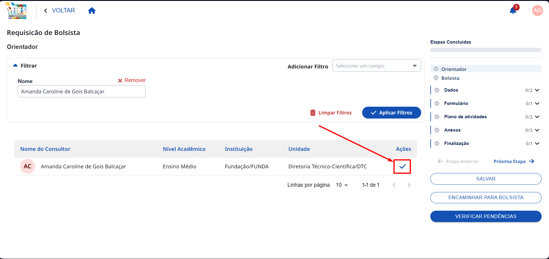Screen dimensions: 549x259
Task: Sort by Nível Acadêmico column
Action: [184, 149]
